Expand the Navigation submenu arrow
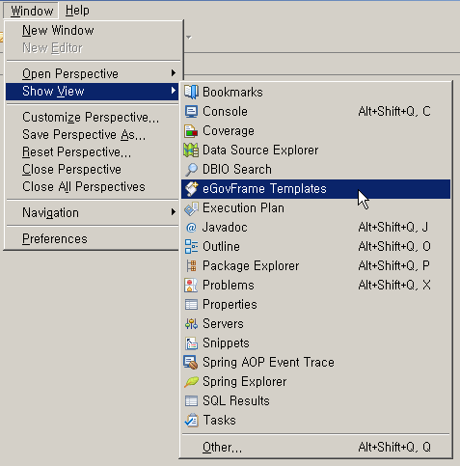Screen dimensions: 460x466 click(x=174, y=212)
